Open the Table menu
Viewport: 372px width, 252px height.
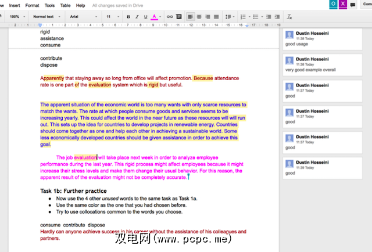tap(65, 5)
